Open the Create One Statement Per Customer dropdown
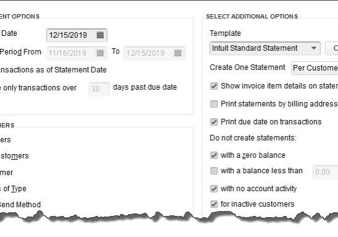This screenshot has height=237, width=338. (315, 68)
